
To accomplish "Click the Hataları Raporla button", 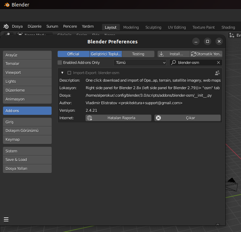I will point(118,118).
